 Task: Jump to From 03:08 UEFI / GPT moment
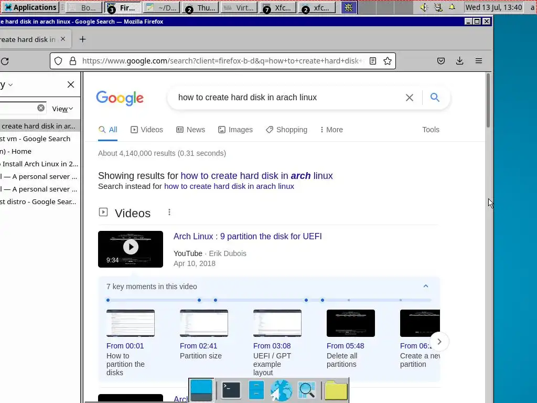tap(272, 346)
